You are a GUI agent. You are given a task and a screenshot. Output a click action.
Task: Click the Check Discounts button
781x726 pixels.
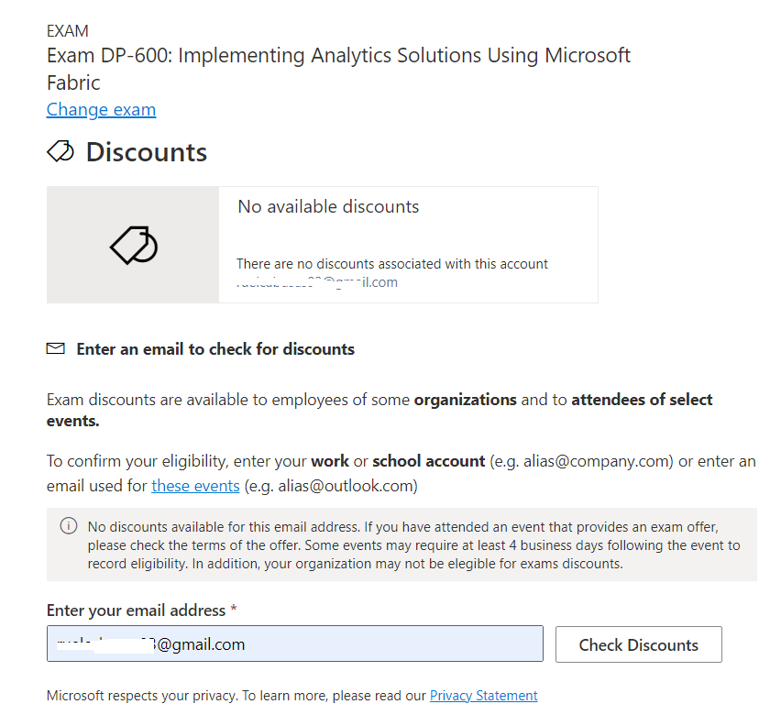(639, 644)
